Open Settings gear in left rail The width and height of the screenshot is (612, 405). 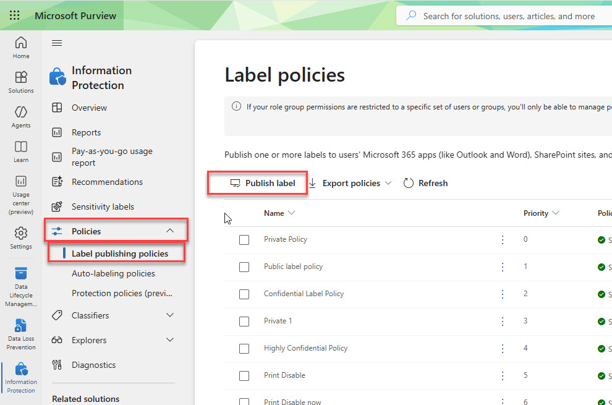(20, 238)
